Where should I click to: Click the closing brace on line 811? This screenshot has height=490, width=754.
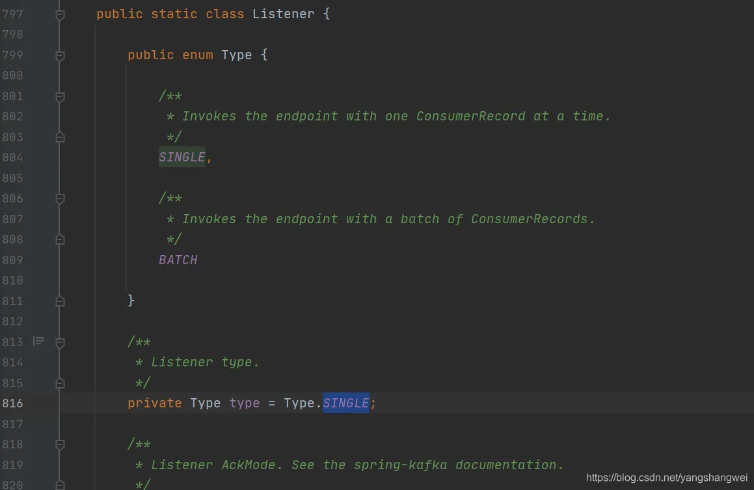[x=131, y=301]
